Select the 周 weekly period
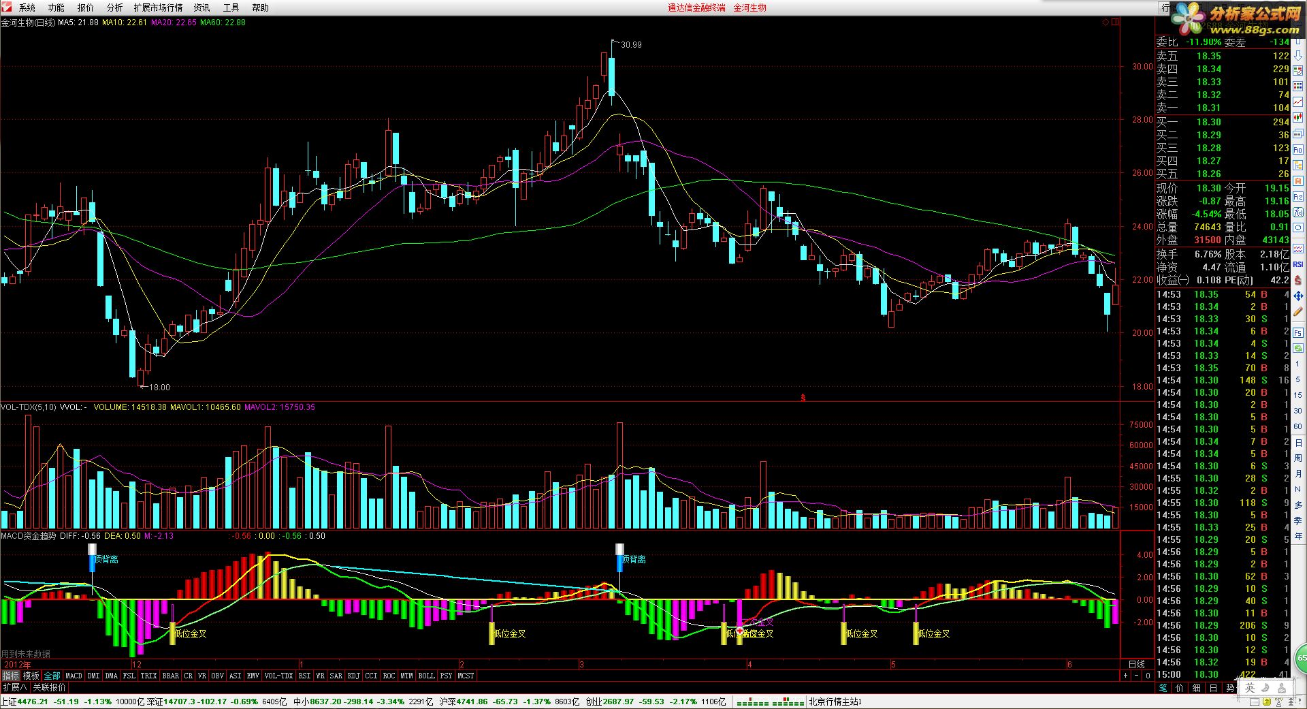The height and width of the screenshot is (709, 1307). coord(1298,458)
